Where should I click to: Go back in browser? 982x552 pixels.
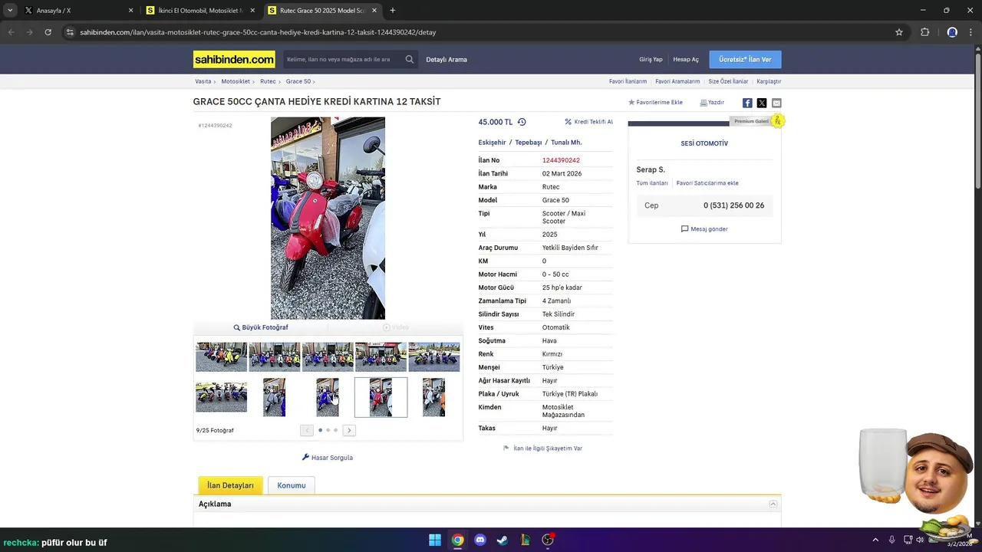[11, 32]
